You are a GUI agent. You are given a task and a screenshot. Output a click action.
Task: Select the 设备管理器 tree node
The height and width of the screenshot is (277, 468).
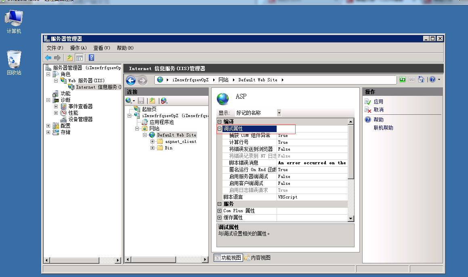tap(80, 119)
